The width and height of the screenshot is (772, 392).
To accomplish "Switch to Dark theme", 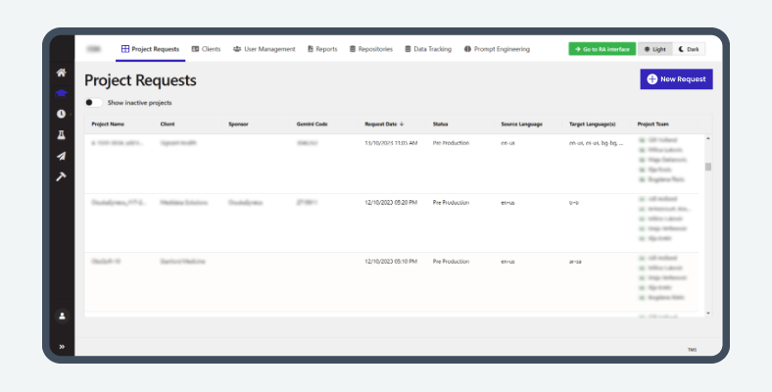I will click(689, 49).
